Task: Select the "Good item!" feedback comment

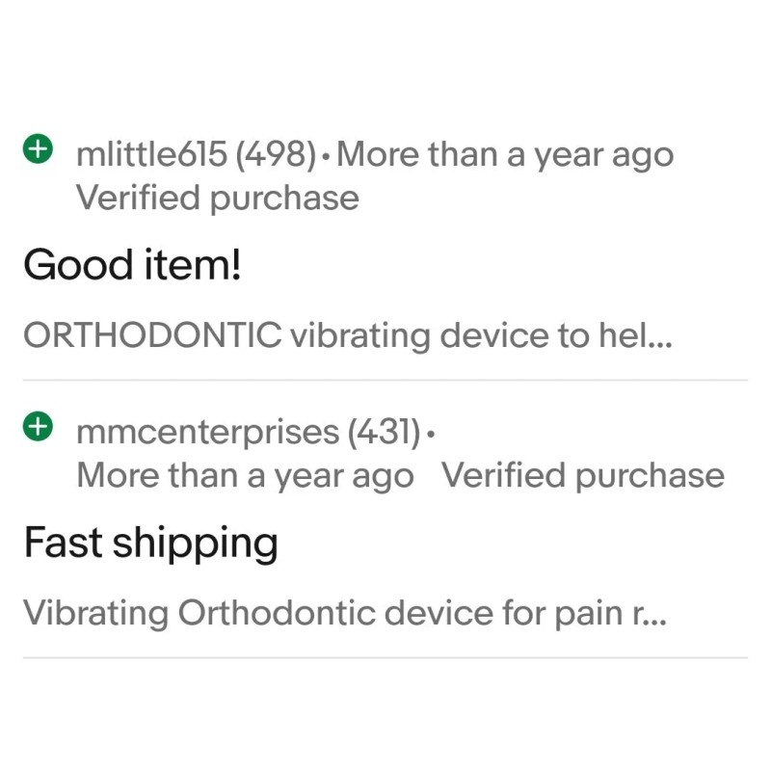Action: (131, 263)
